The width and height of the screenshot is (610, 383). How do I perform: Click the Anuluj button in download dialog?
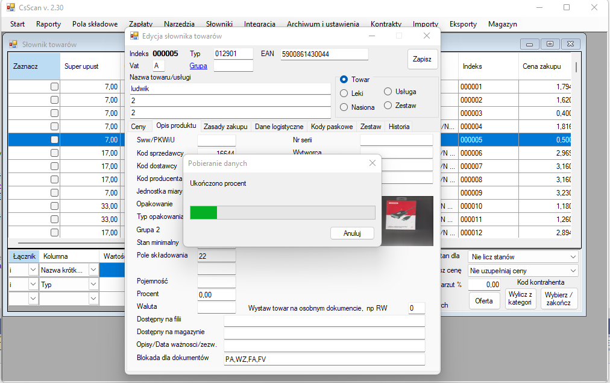pyautogui.click(x=352, y=233)
